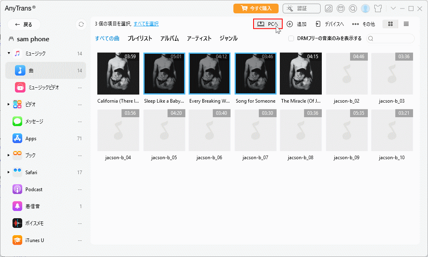Select the jacson-b_08 song thumbnail
Viewport: 428px width, 257px height.
point(301,130)
